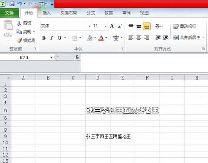This screenshot has height=163, width=208.
Task: Select row header 9
Action: pyautogui.click(x=5, y=136)
